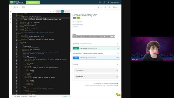This screenshot has height=98, width=174.
Task: Open the chat bubble icon in the header
Action: click(x=100, y=2)
